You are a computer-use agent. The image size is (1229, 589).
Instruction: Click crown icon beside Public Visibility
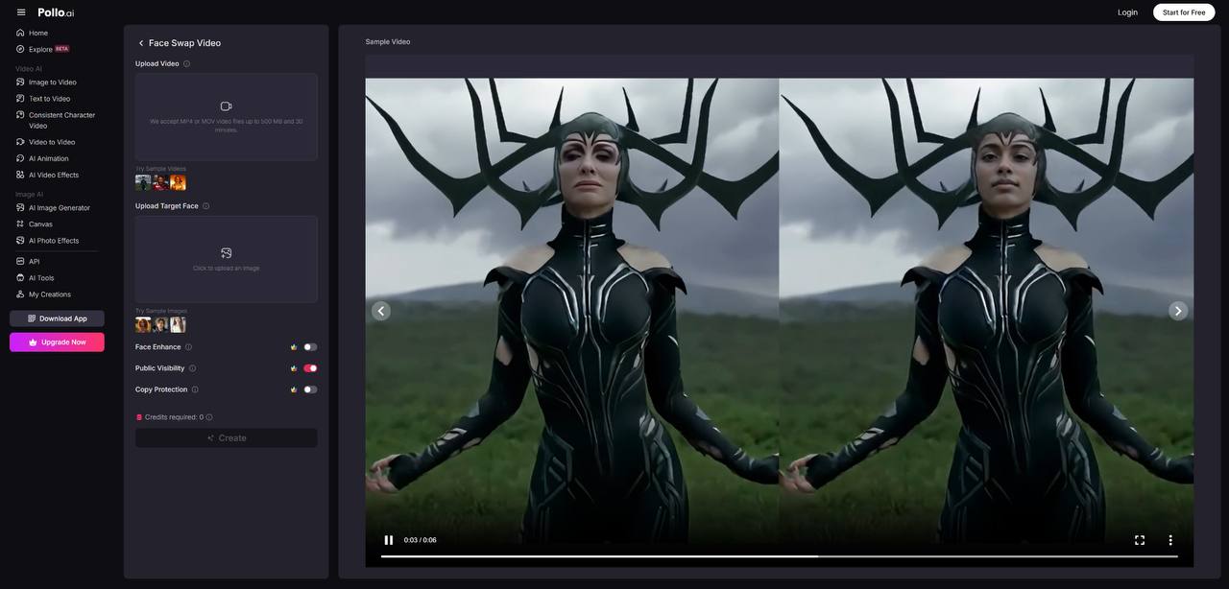point(294,368)
